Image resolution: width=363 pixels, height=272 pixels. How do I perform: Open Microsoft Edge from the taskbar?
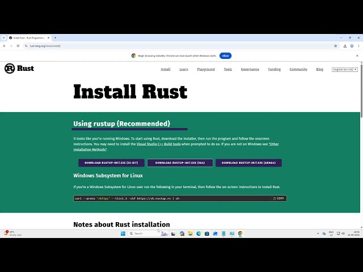click(199, 233)
